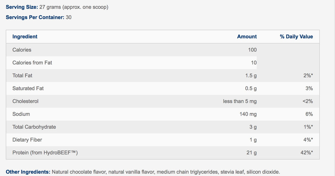Click the Dietary Fiber 4%* daily value

pos(308,140)
